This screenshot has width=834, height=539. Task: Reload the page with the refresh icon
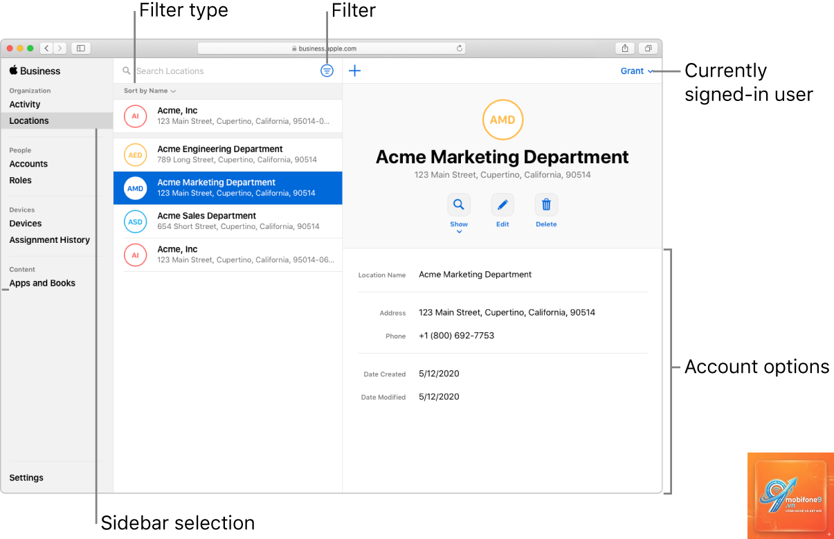pyautogui.click(x=459, y=48)
